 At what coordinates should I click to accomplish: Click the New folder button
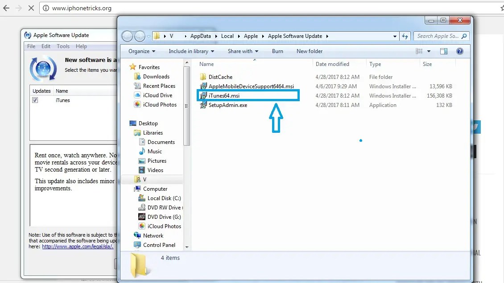[310, 51]
